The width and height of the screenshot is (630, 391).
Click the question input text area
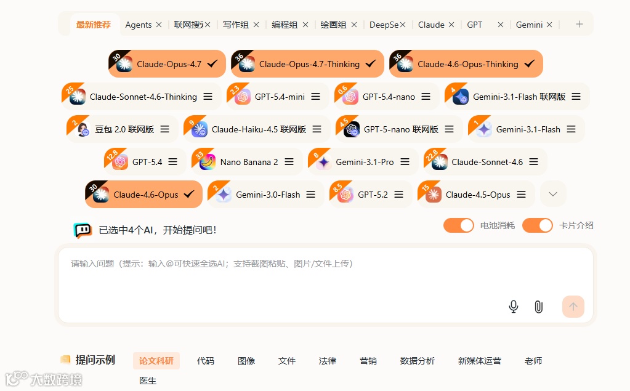pyautogui.click(x=326, y=285)
